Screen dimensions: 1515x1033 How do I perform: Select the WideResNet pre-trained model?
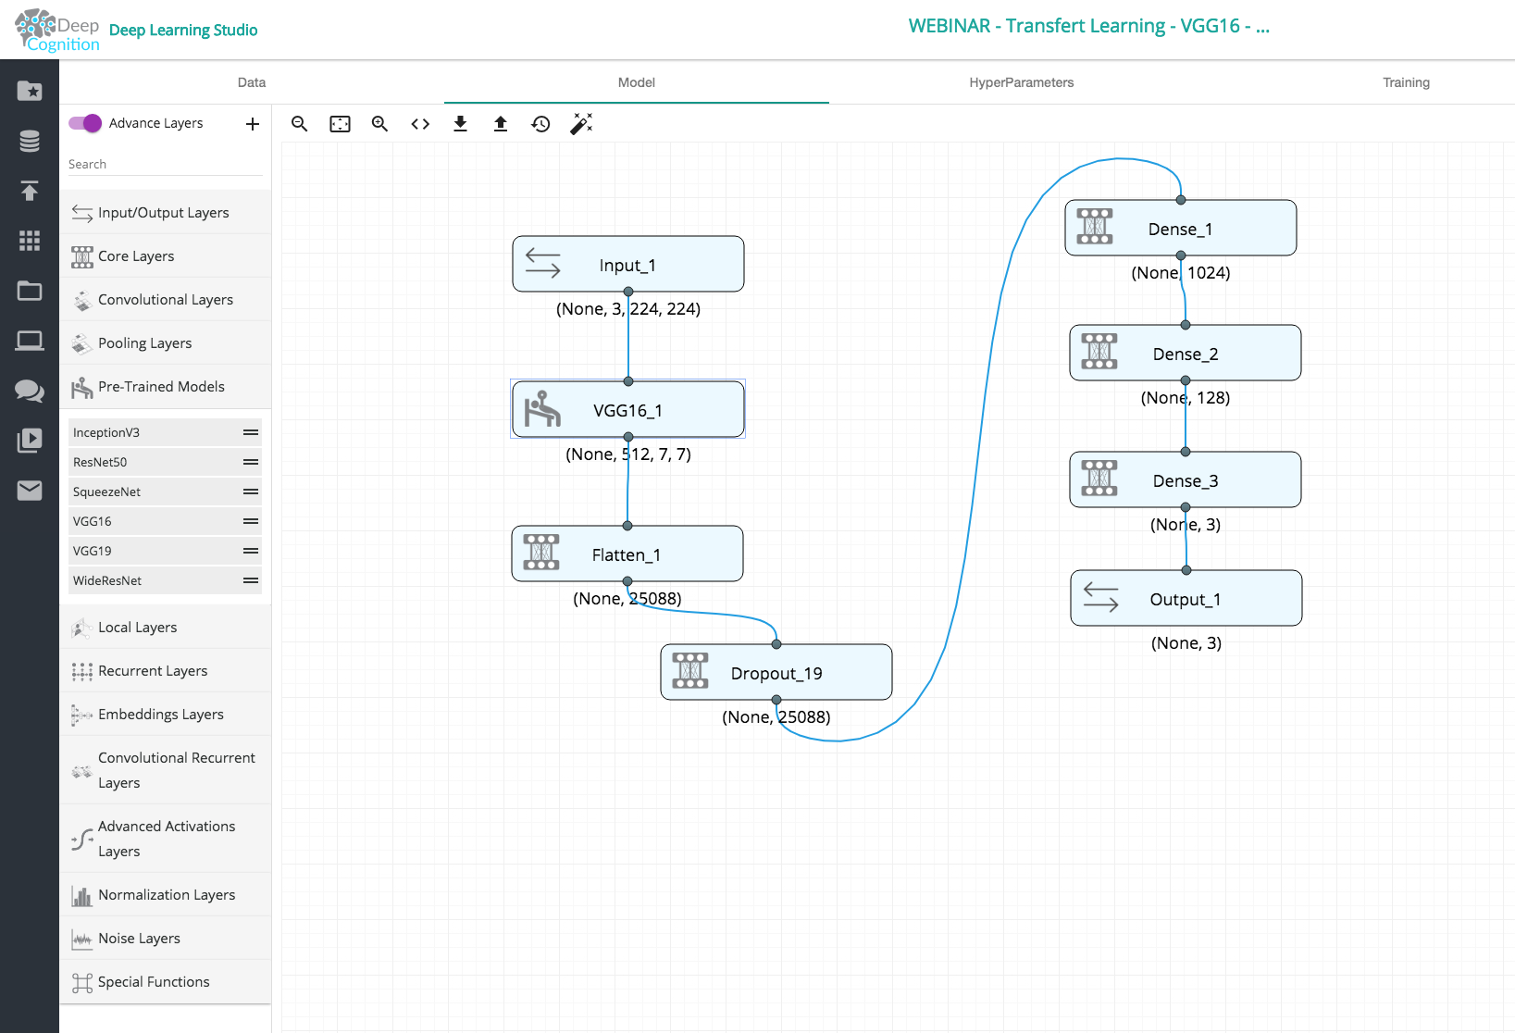[x=165, y=580]
